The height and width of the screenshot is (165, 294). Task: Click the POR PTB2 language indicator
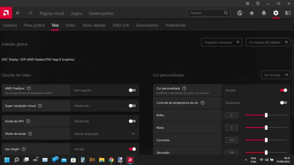pos(253,160)
